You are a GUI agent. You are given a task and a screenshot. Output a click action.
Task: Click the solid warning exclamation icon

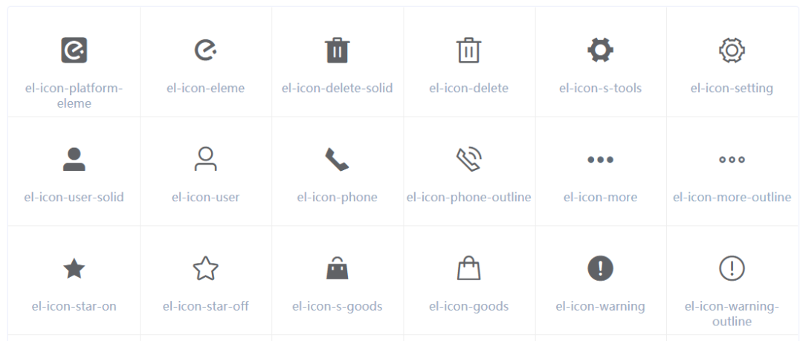[x=600, y=269]
